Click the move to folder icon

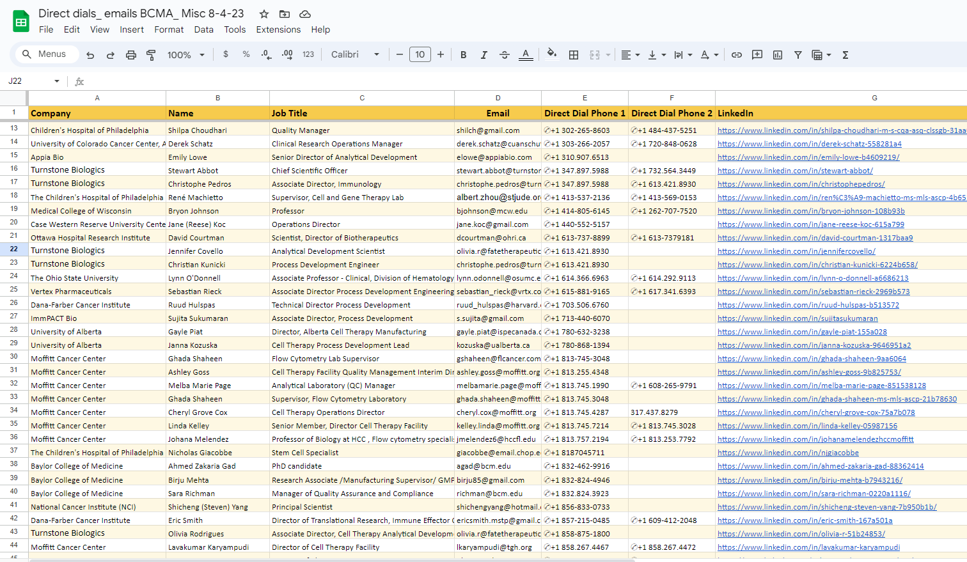tap(285, 14)
